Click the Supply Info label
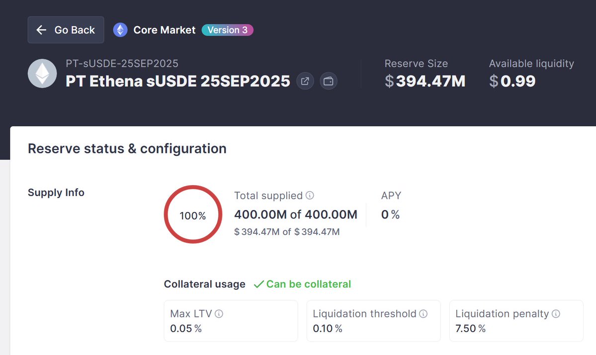Screen dimensions: 596x355 56,193
